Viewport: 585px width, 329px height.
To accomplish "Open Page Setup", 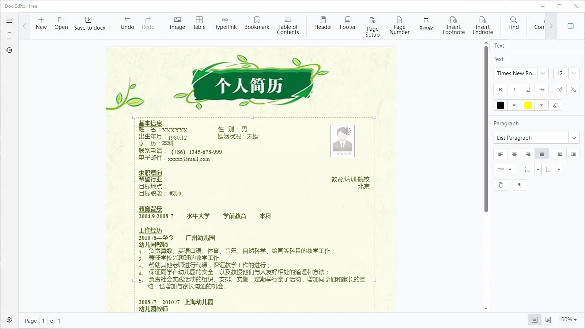I will 373,26.
